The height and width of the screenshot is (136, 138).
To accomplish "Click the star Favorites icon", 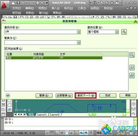I will 112,3.
